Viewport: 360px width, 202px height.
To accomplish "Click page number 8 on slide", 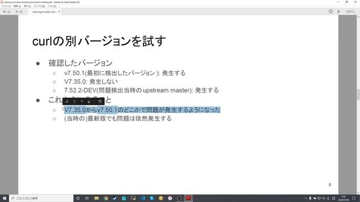I will (330, 185).
